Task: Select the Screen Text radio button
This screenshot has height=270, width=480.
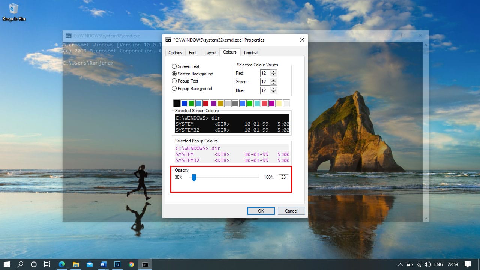Action: tap(174, 66)
